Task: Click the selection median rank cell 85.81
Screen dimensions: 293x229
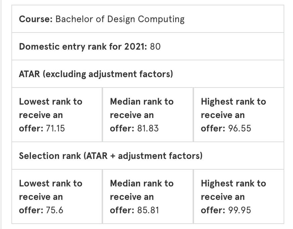Action: pyautogui.click(x=148, y=196)
